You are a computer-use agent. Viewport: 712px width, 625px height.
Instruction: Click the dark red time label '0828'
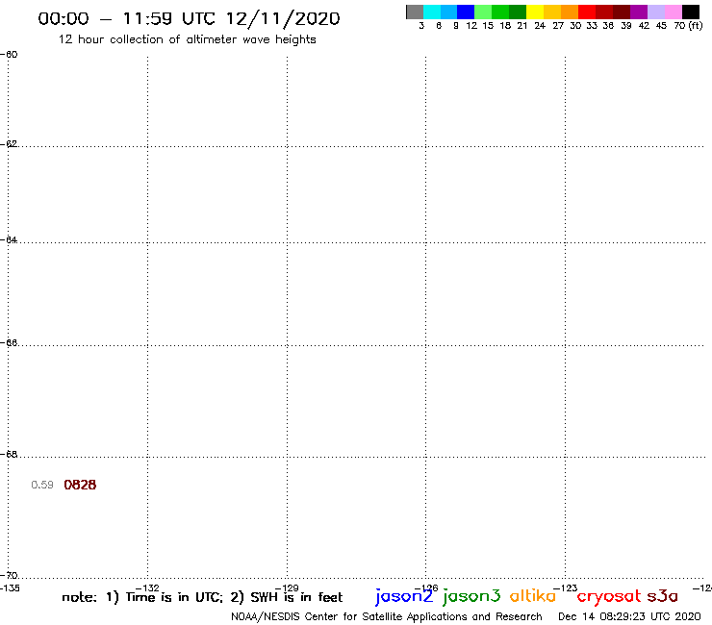(80, 485)
